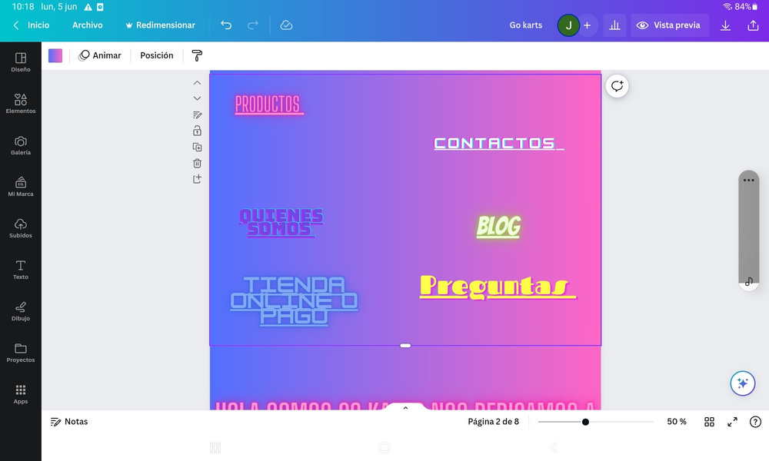
Task: Open the background gradient color swatch
Action: pyautogui.click(x=55, y=55)
